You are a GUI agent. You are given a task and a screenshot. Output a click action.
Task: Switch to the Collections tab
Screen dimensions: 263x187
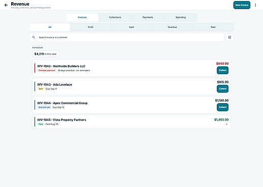pyautogui.click(x=115, y=17)
